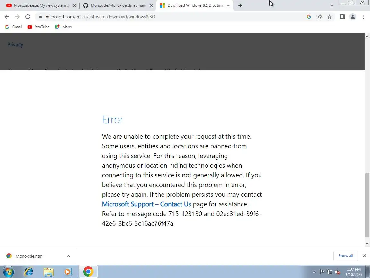Open the Chrome side panel
Viewport: 370px width, 278px height.
tap(342, 17)
